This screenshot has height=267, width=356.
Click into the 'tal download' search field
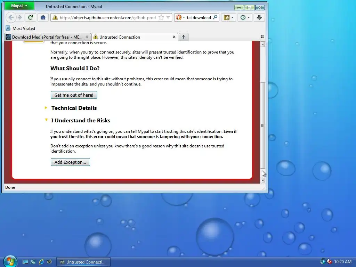coord(199,18)
